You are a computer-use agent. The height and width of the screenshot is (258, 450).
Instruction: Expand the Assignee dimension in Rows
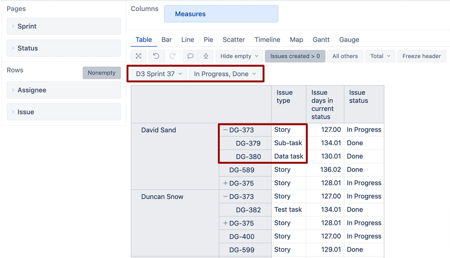[x=13, y=90]
